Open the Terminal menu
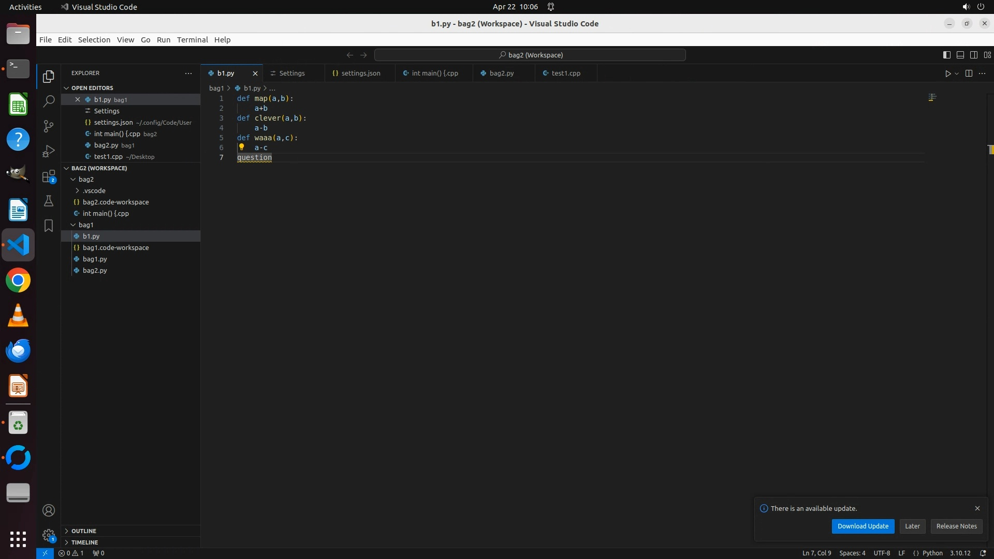 192,40
